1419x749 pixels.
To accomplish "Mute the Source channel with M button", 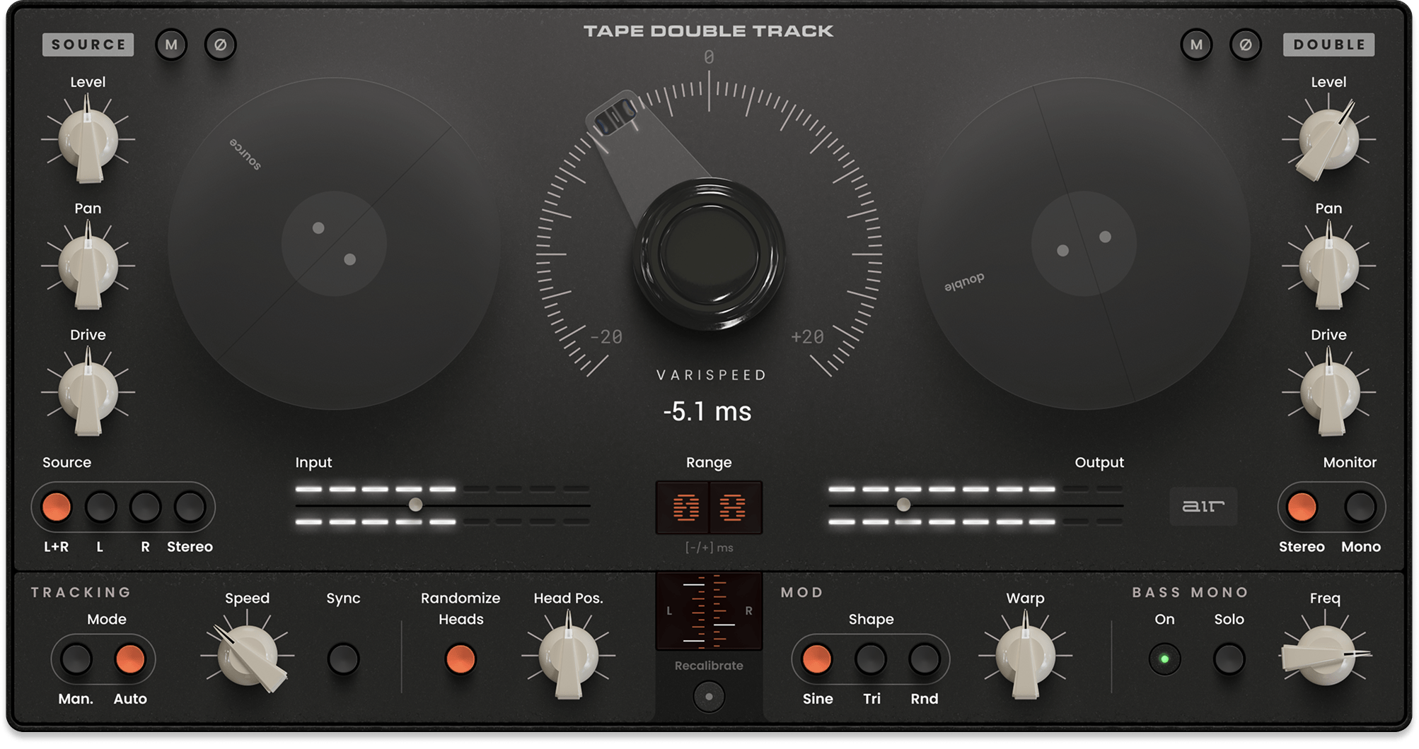I will (171, 45).
